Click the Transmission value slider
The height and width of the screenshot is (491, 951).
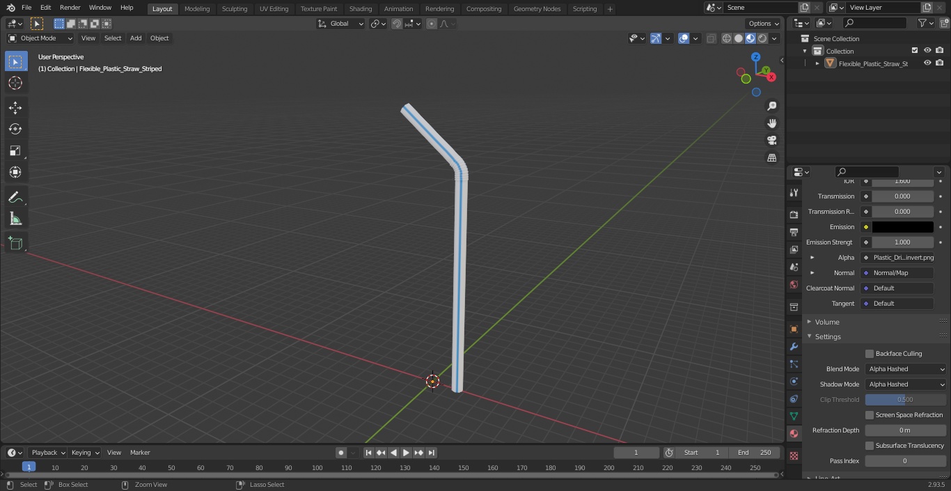click(x=902, y=196)
